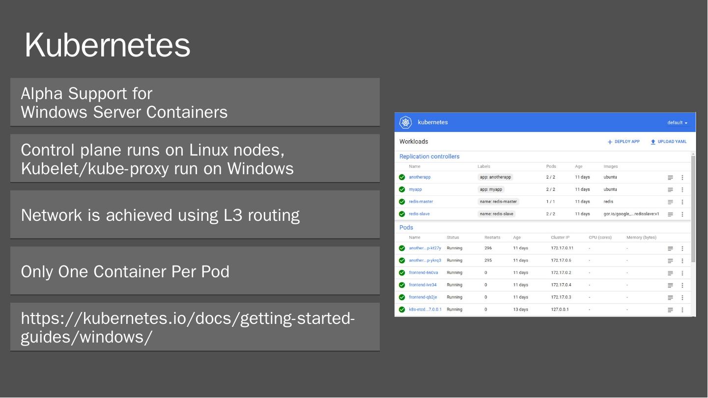Open logs icon for frontend-660va pod
The width and height of the screenshot is (708, 398).
coord(670,273)
